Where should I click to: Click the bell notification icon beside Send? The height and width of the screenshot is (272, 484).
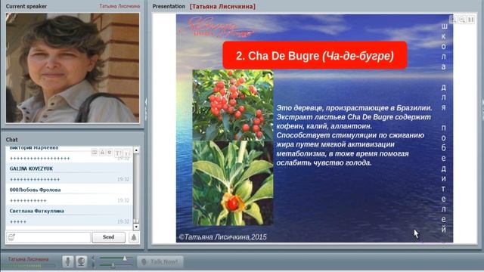click(134, 237)
